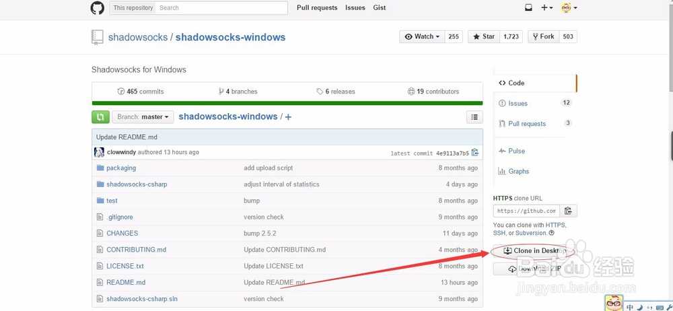
Task: Select the Pull requests sidebar tab
Action: coord(535,124)
